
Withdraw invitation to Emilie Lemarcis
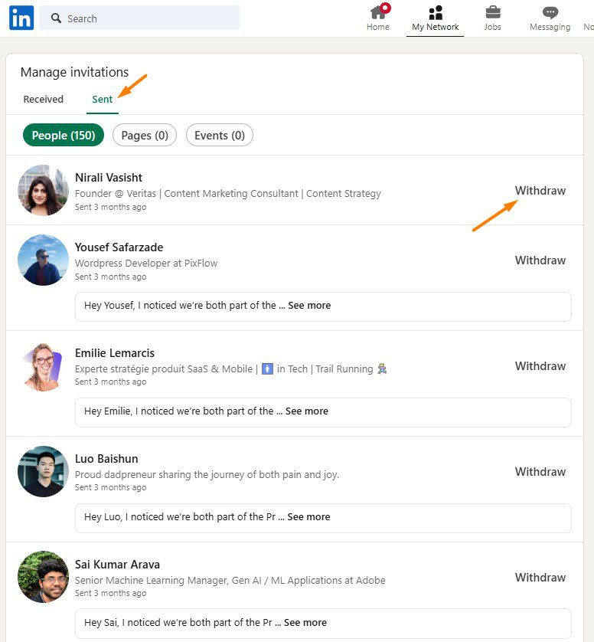[540, 365]
